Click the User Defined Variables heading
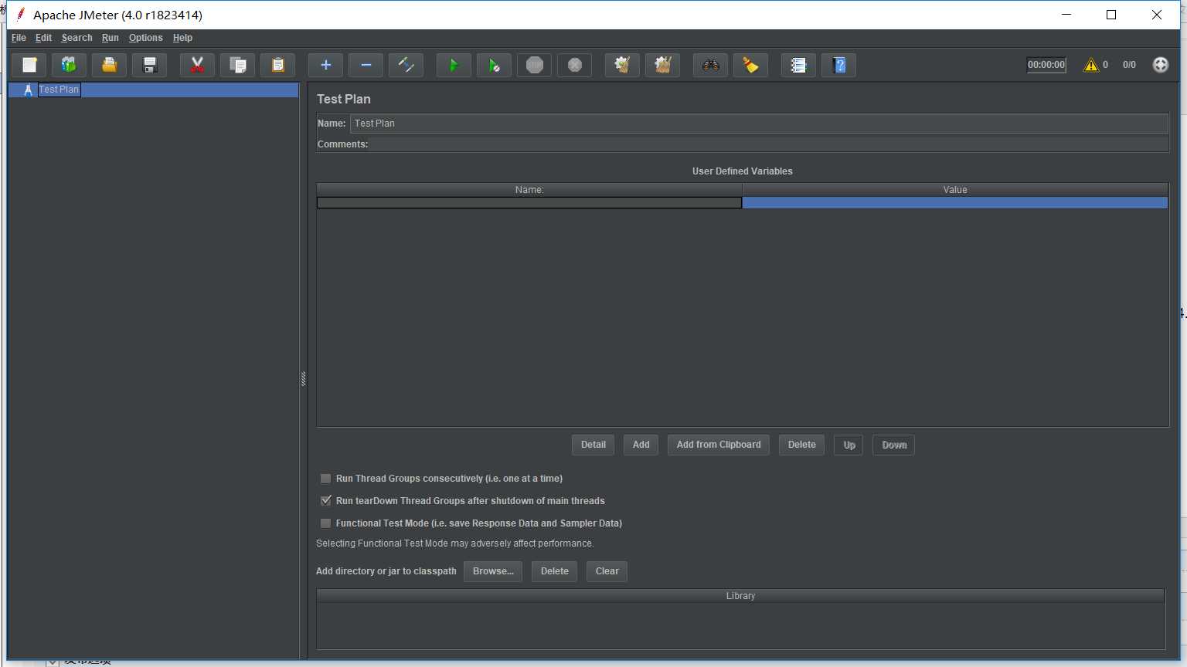 point(743,171)
